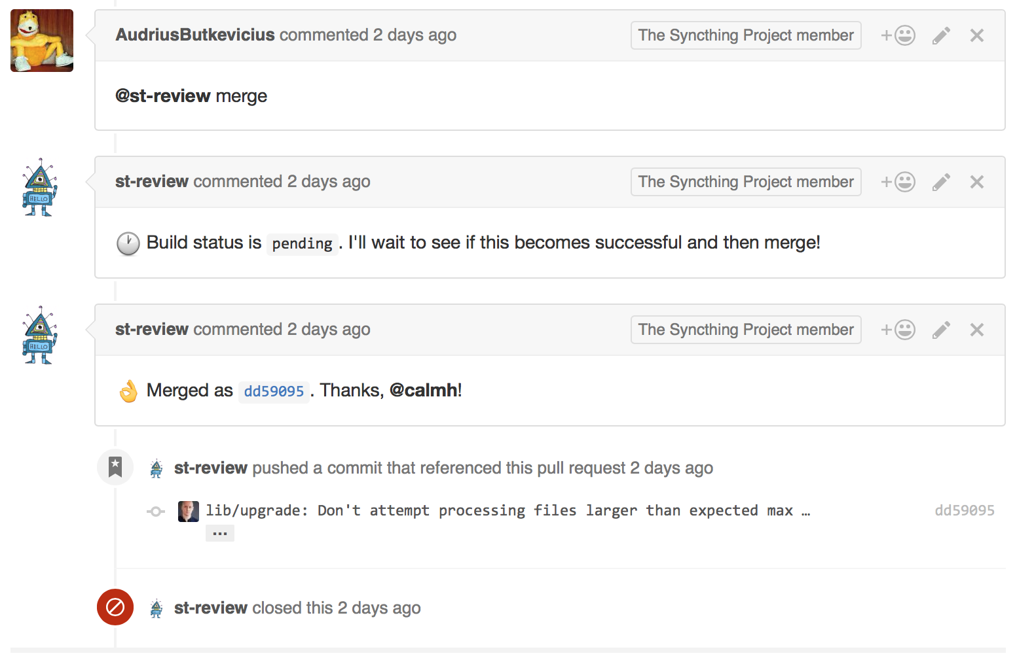Expand commit message with ellipsis button
Screen dimensions: 1015x662
[220, 534]
